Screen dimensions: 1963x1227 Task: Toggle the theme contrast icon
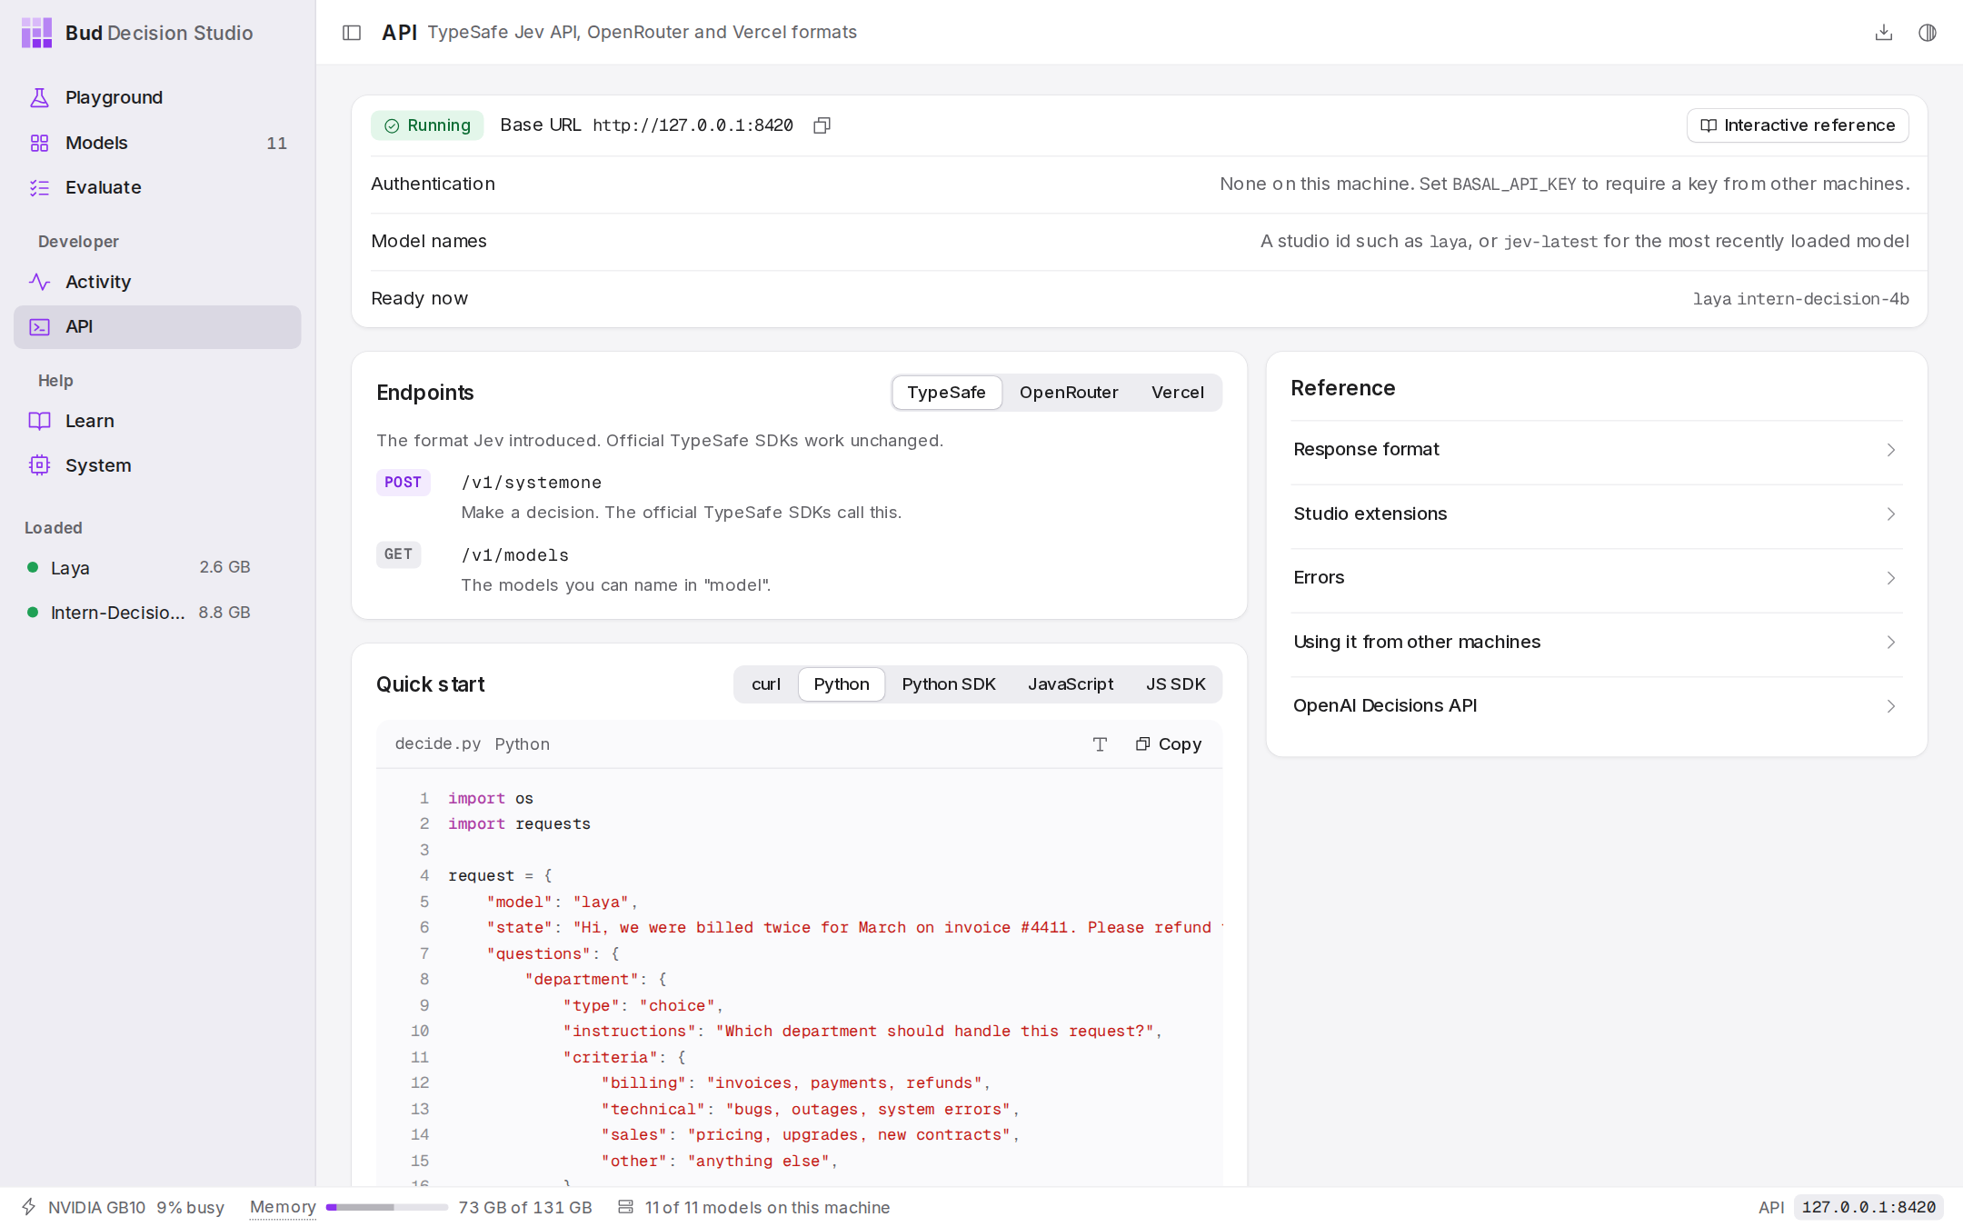click(1928, 33)
